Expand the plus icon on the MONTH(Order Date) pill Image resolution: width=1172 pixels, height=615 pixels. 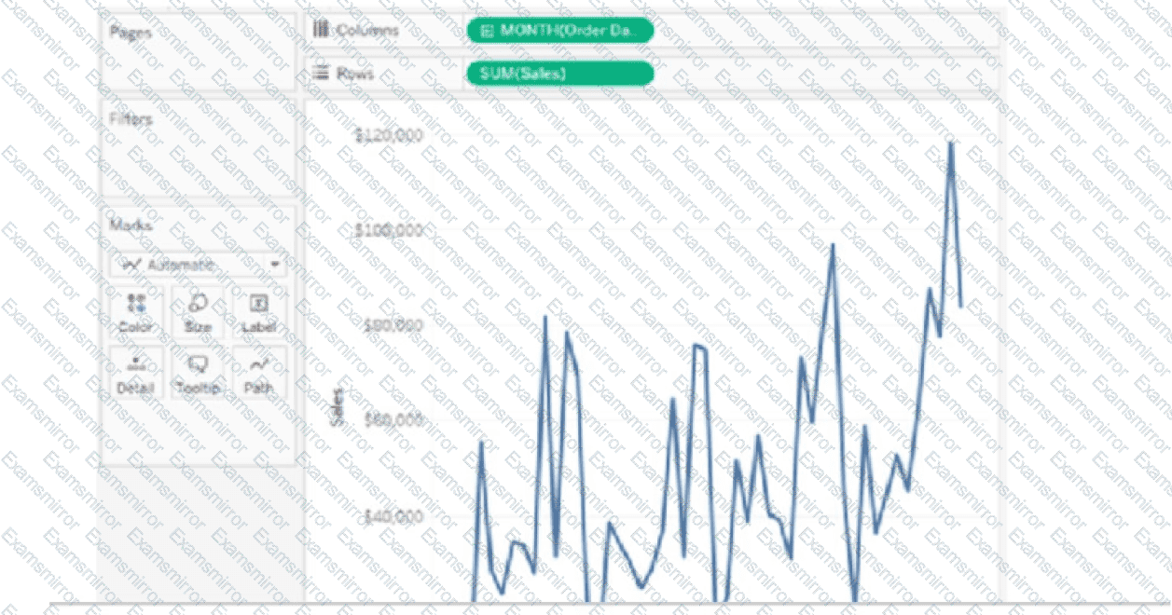(x=486, y=30)
